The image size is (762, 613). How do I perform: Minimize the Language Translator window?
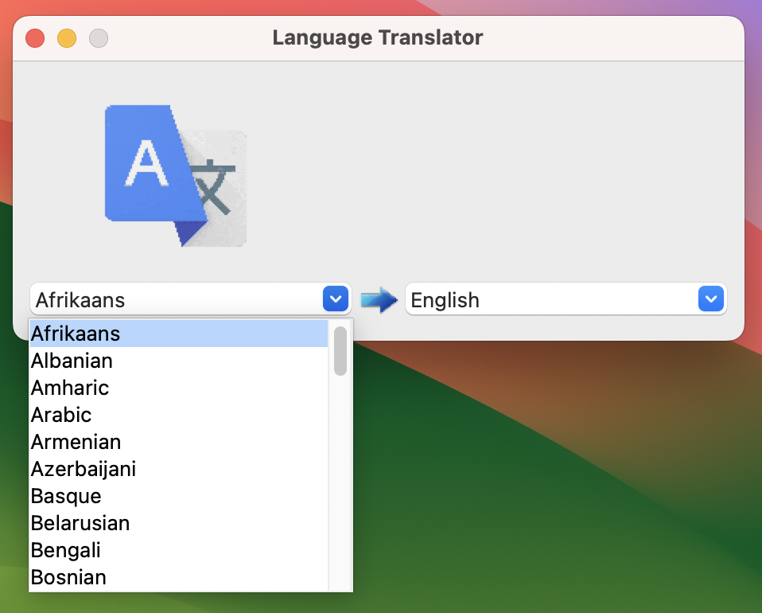click(x=67, y=38)
